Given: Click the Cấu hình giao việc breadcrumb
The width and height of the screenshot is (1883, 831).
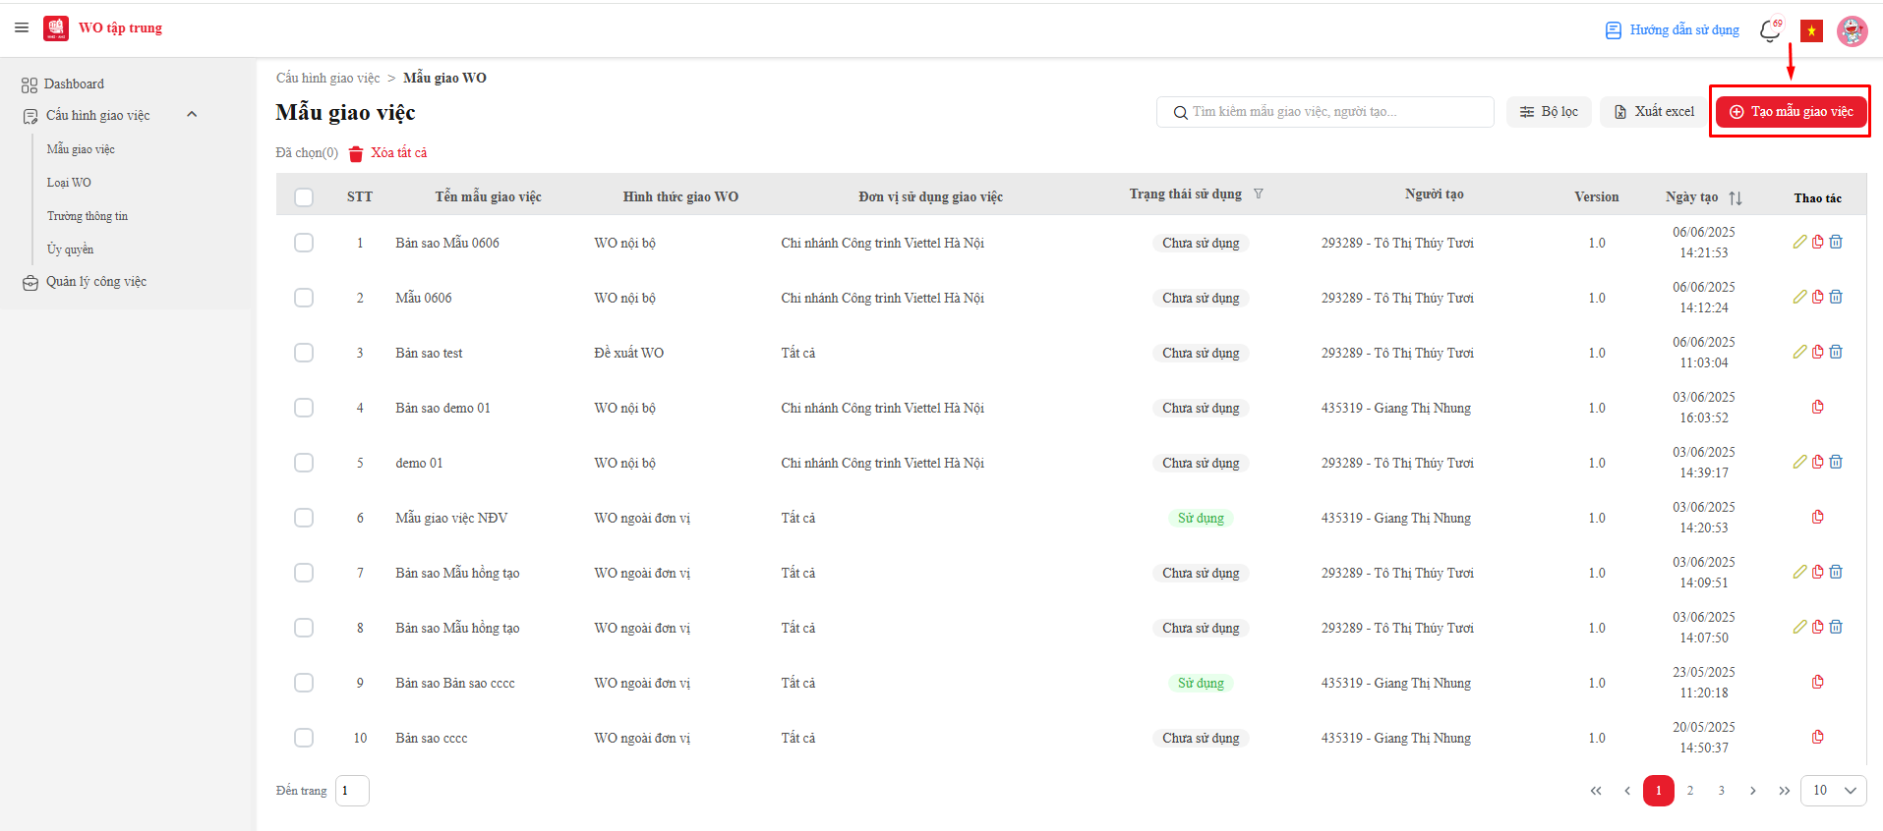Looking at the screenshot, I should coord(327,79).
